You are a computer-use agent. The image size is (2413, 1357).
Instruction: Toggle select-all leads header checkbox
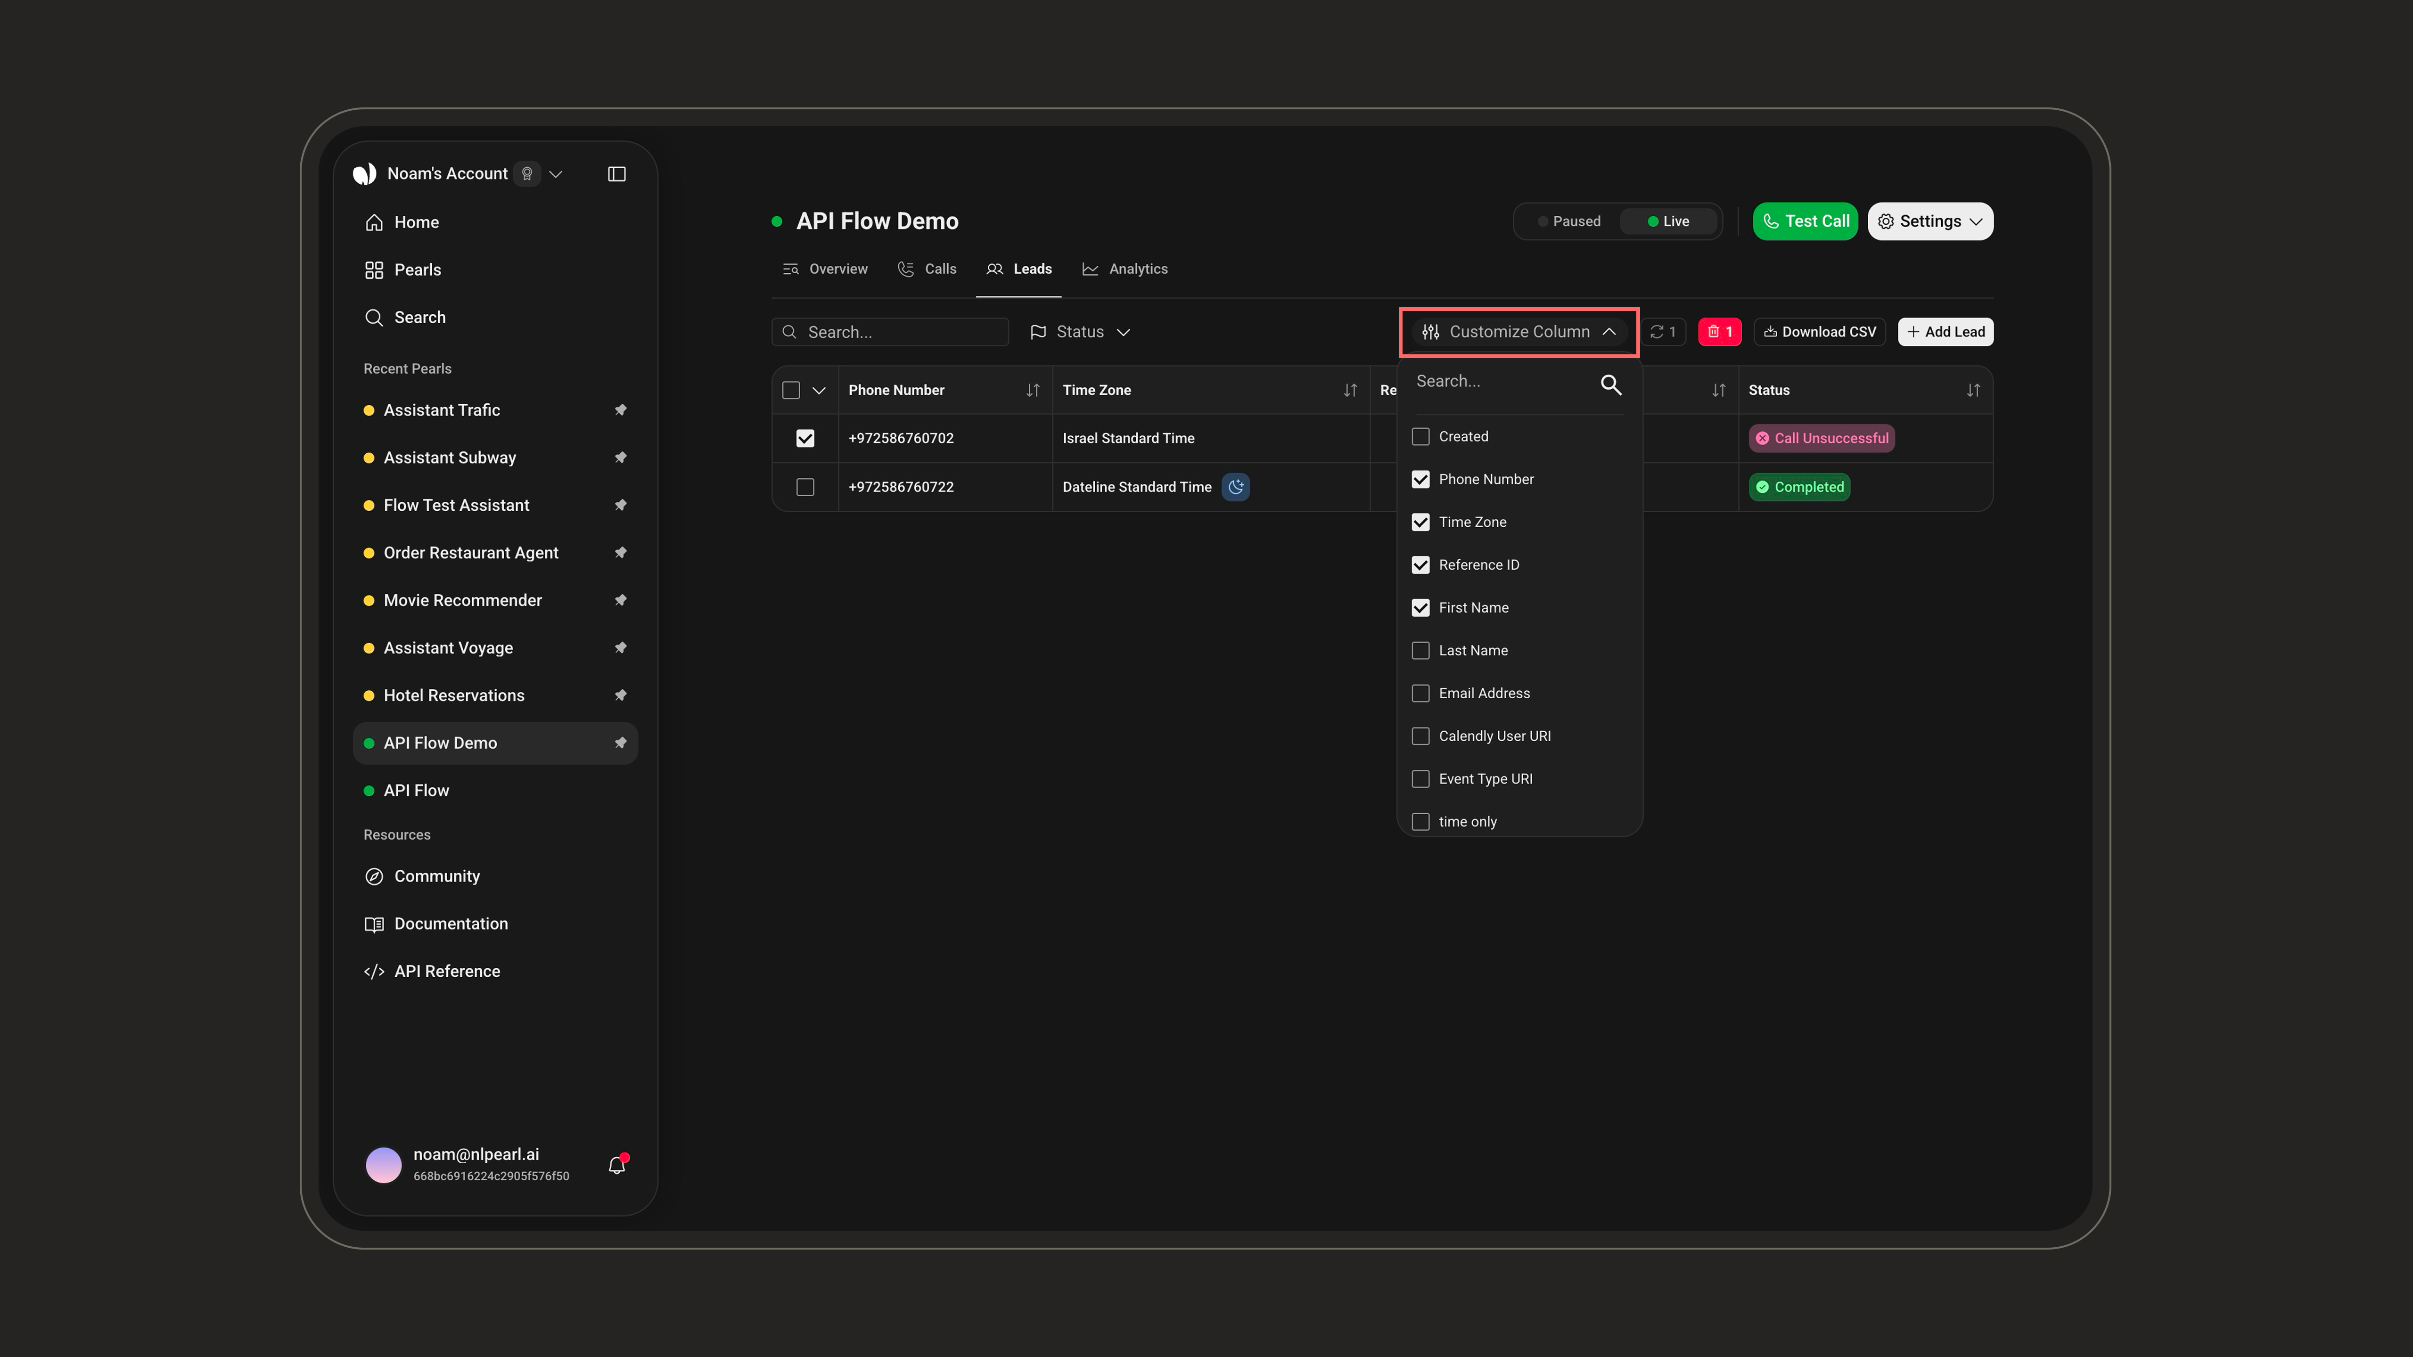click(x=791, y=391)
